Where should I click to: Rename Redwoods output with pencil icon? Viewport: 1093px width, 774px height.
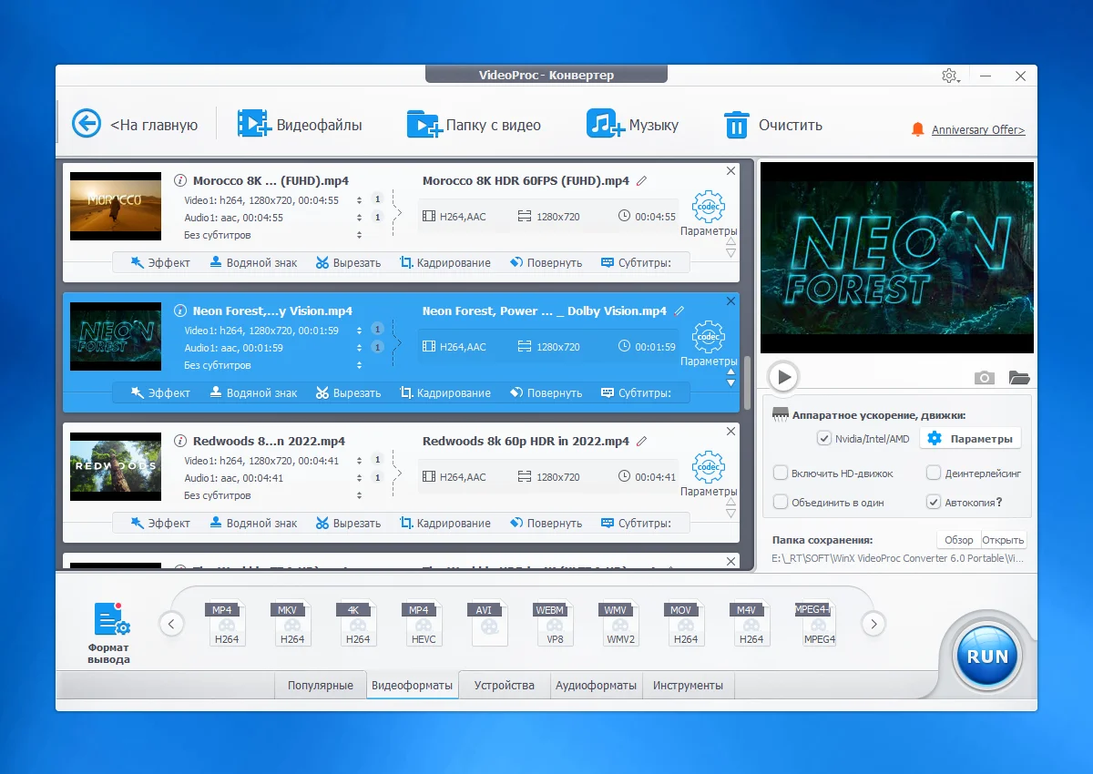642,442
